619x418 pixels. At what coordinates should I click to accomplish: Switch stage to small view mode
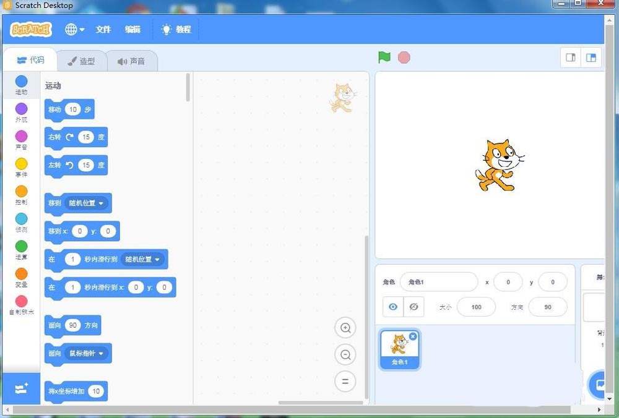point(569,57)
